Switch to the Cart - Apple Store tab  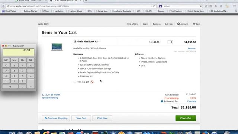[66, 1]
